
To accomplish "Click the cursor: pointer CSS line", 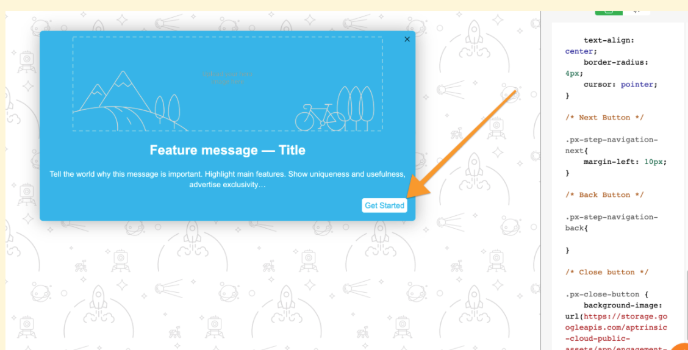I will tap(620, 84).
